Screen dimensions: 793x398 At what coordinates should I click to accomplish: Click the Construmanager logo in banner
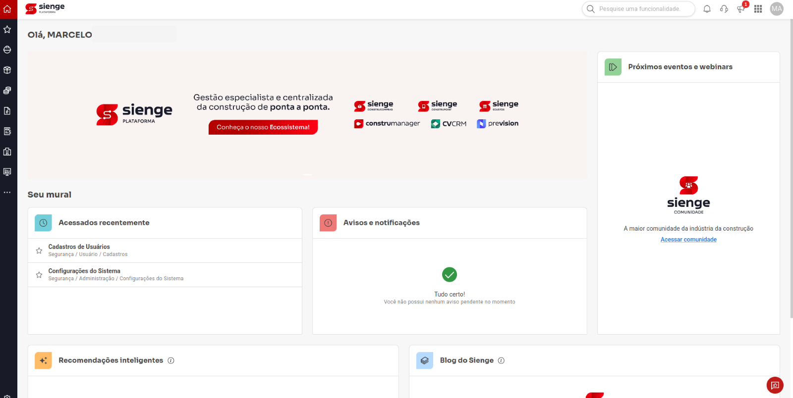[387, 124]
